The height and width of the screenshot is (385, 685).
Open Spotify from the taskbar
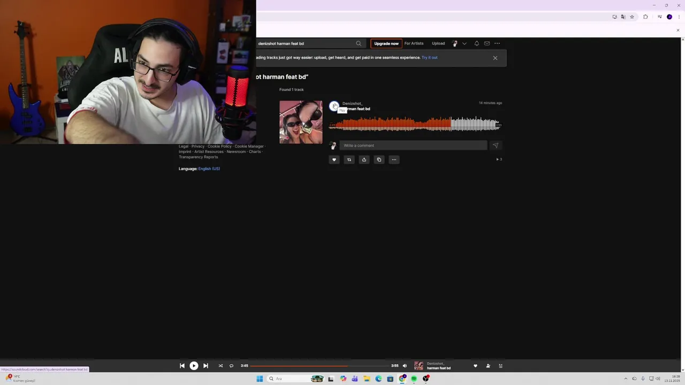coord(414,379)
